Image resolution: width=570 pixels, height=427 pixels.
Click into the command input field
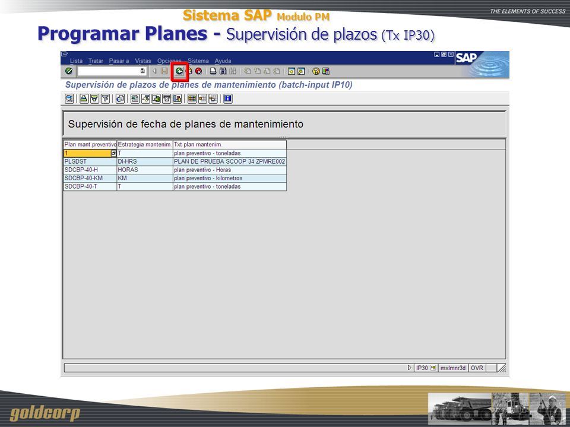[x=108, y=71]
